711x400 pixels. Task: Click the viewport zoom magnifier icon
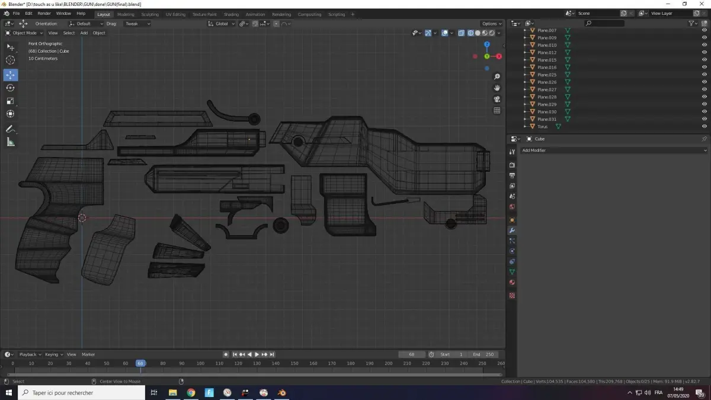pos(497,77)
